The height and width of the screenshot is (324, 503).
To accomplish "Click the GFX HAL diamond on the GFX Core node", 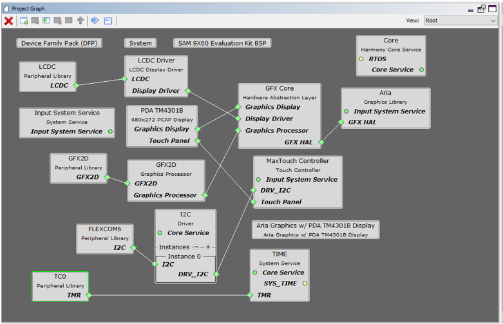I will click(321, 142).
